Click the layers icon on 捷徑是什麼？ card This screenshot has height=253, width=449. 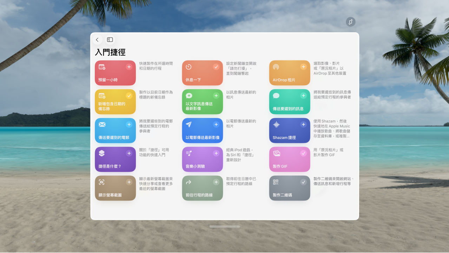coord(101,153)
